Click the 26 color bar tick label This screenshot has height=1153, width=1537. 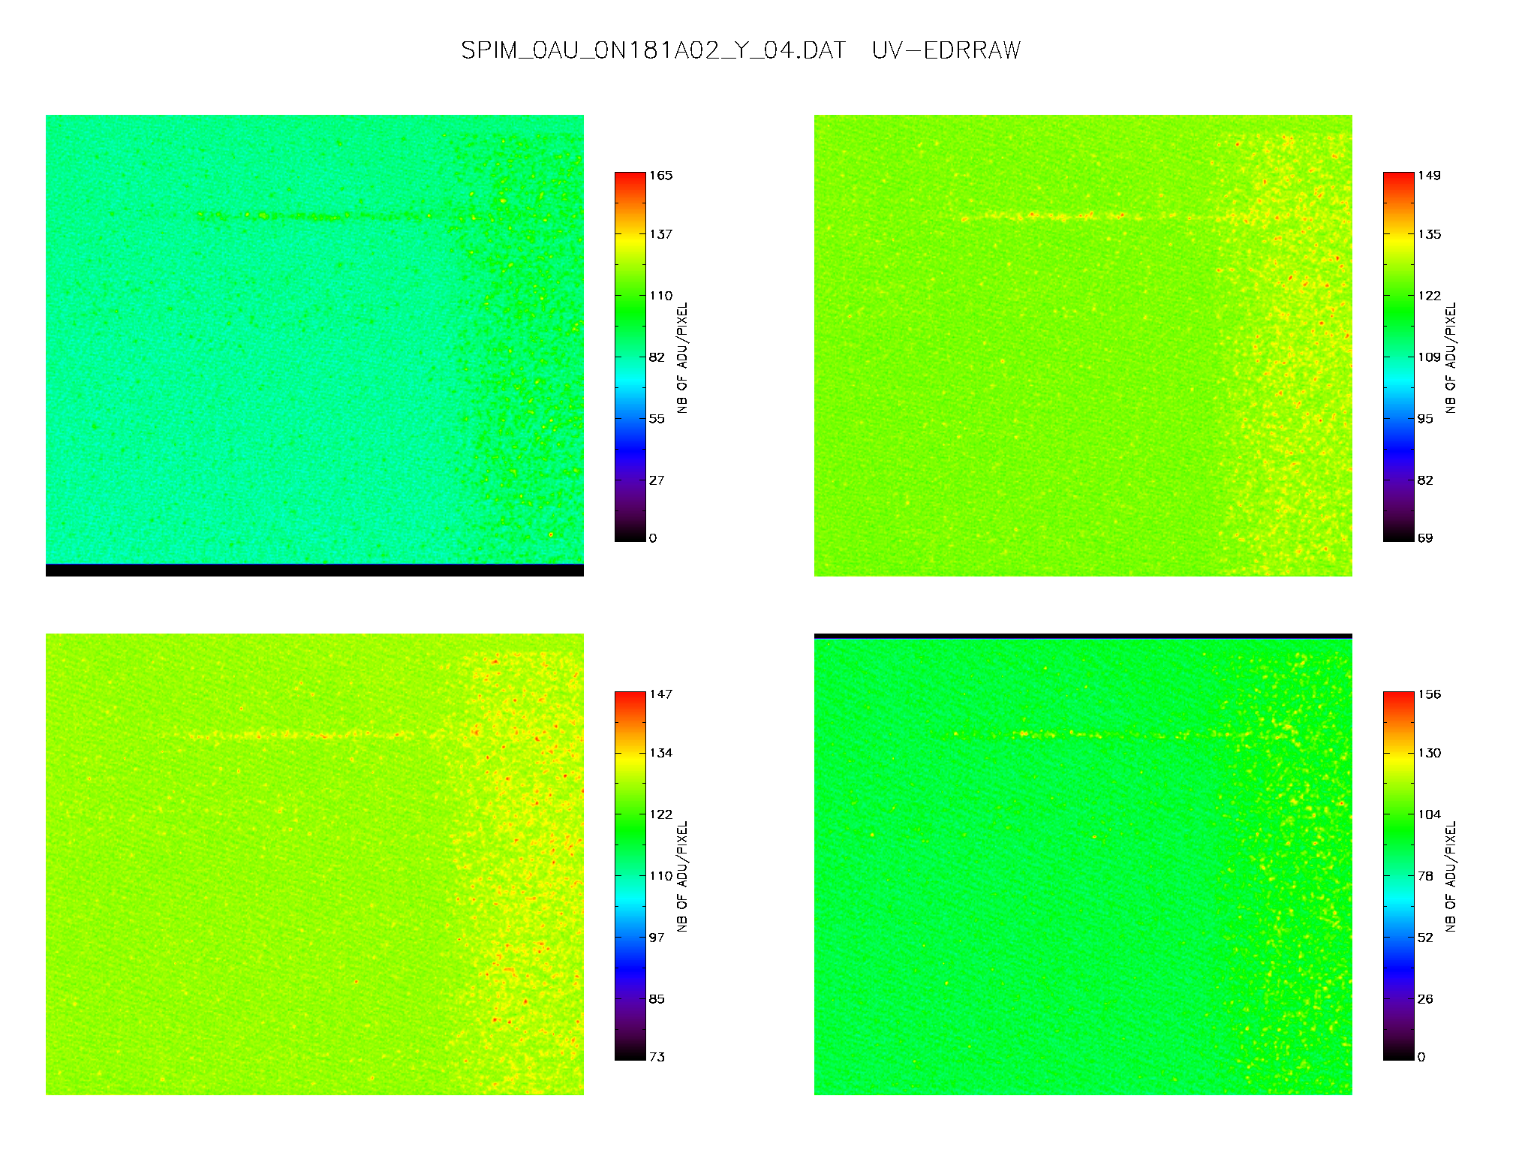[1425, 999]
